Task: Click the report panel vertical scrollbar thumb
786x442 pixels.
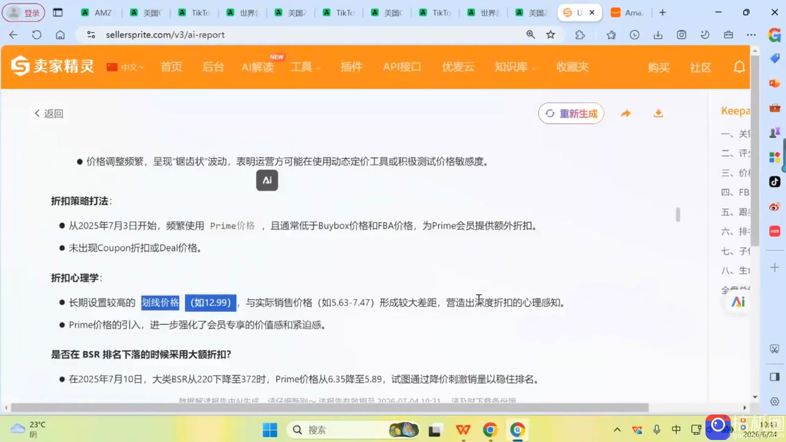Action: point(678,214)
